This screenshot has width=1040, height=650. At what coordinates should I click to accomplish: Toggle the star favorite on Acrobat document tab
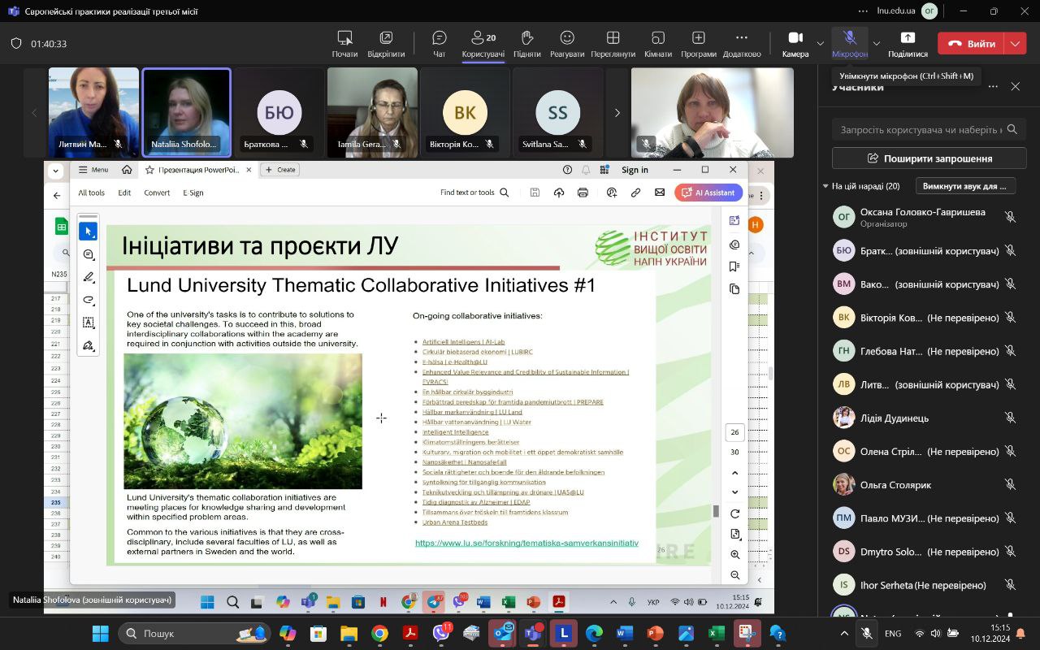(149, 170)
